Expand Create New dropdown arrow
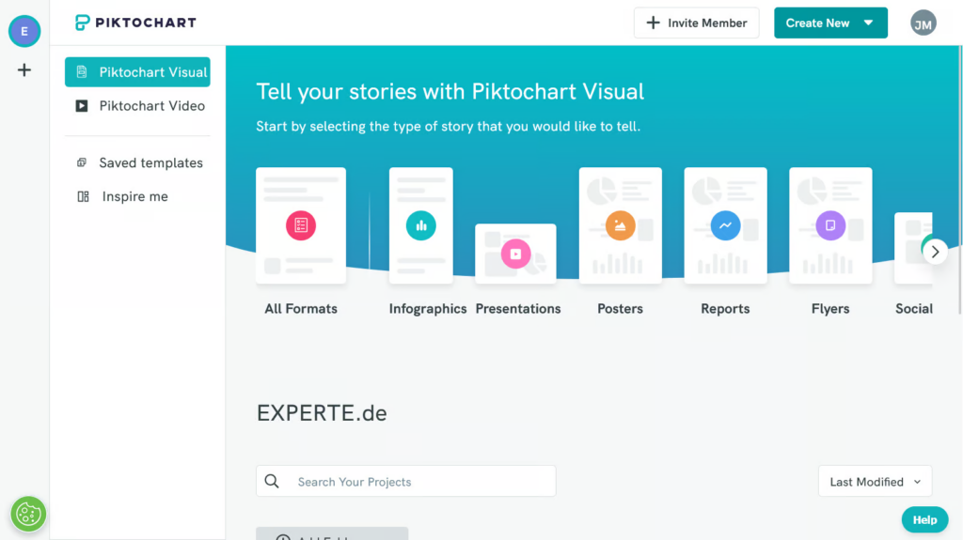 coord(868,23)
